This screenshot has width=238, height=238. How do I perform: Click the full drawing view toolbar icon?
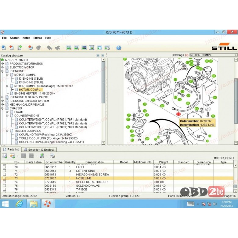[84, 48]
